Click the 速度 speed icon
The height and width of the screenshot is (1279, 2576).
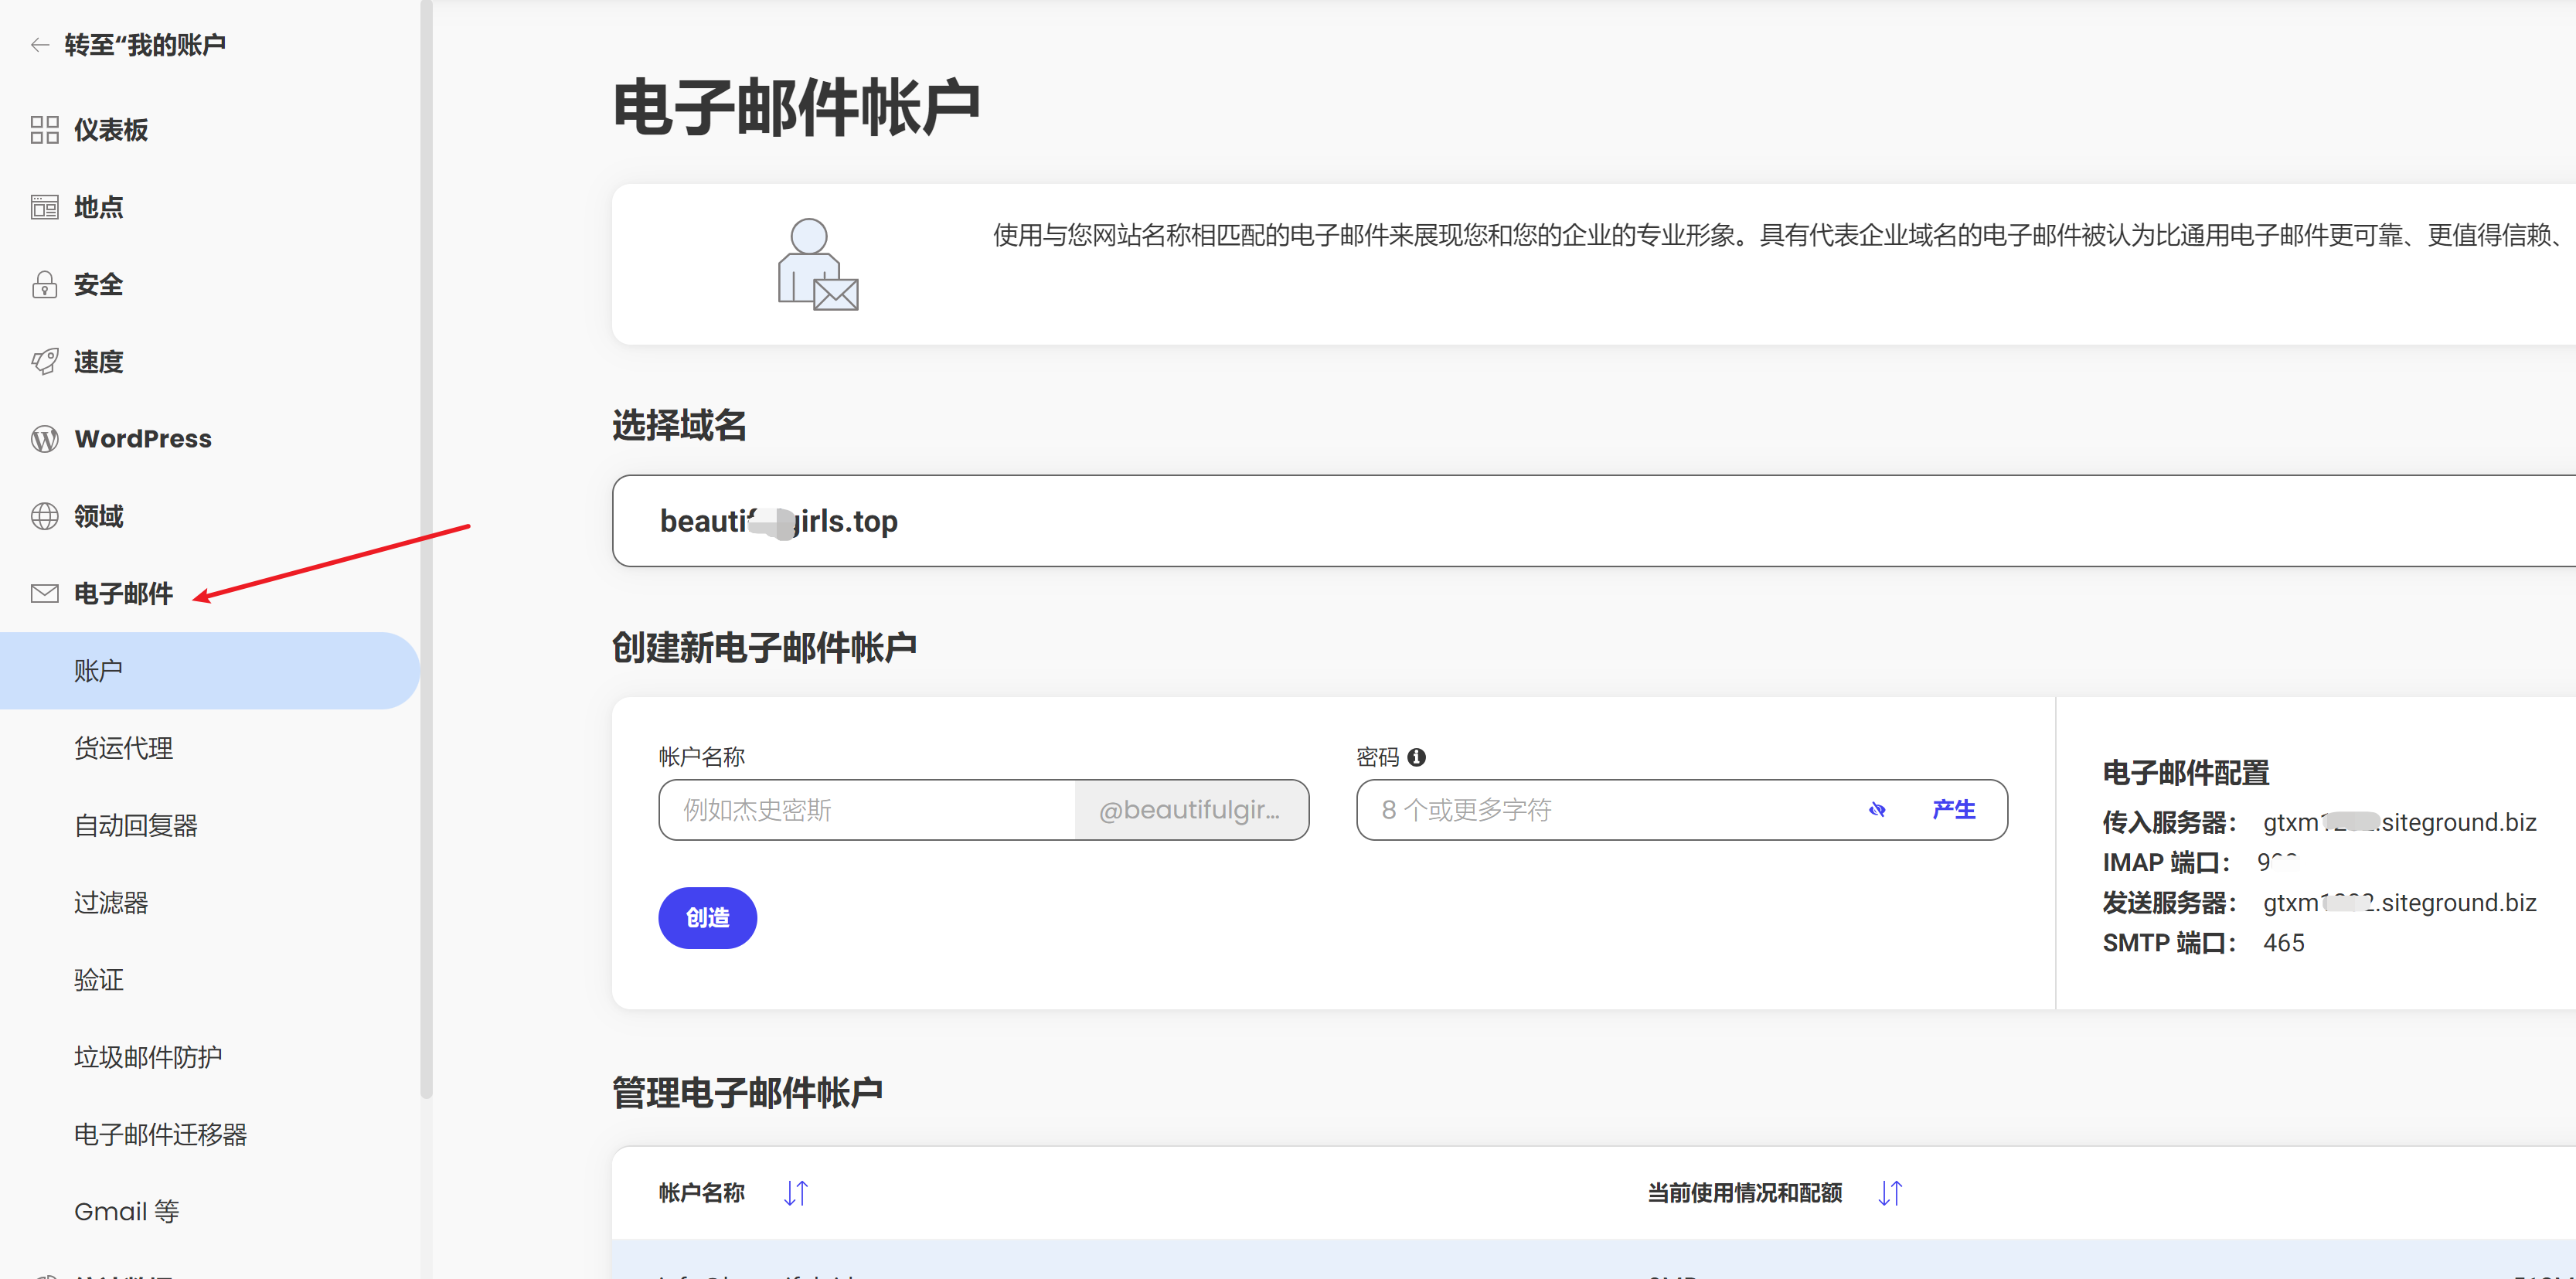point(44,361)
